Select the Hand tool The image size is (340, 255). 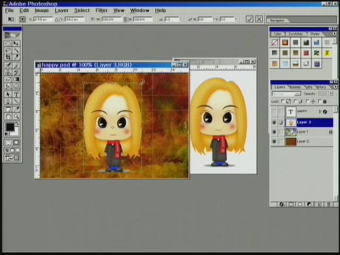[8, 117]
